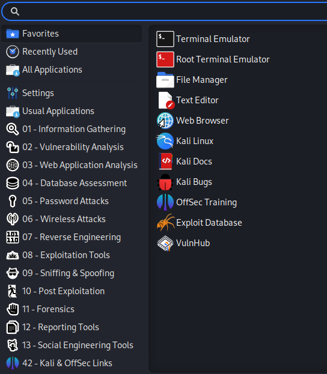The image size is (327, 374).
Task: Choose 06 - Wireless Attacks label
Action: coord(64,219)
